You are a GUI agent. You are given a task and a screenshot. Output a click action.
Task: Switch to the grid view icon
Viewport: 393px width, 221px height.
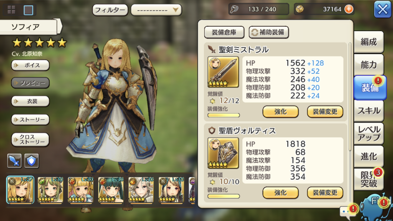(x=11, y=10)
